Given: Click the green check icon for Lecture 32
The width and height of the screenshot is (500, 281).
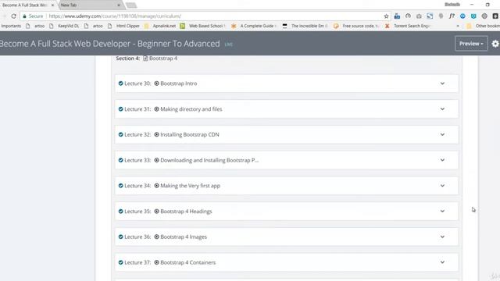Looking at the screenshot, I should click(120, 134).
